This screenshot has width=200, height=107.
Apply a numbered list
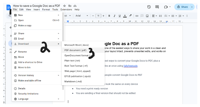click(x=180, y=16)
